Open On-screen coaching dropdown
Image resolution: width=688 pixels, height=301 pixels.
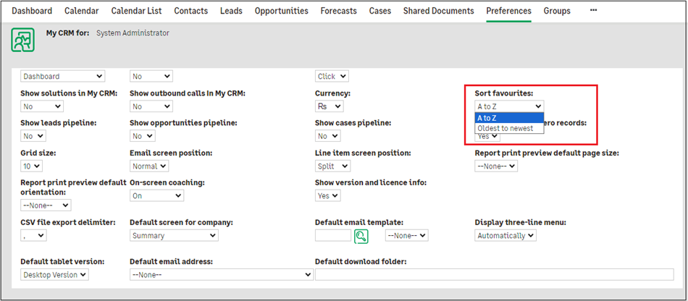click(156, 195)
